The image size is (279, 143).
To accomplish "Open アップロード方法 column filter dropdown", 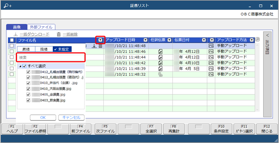I will pos(251,40).
